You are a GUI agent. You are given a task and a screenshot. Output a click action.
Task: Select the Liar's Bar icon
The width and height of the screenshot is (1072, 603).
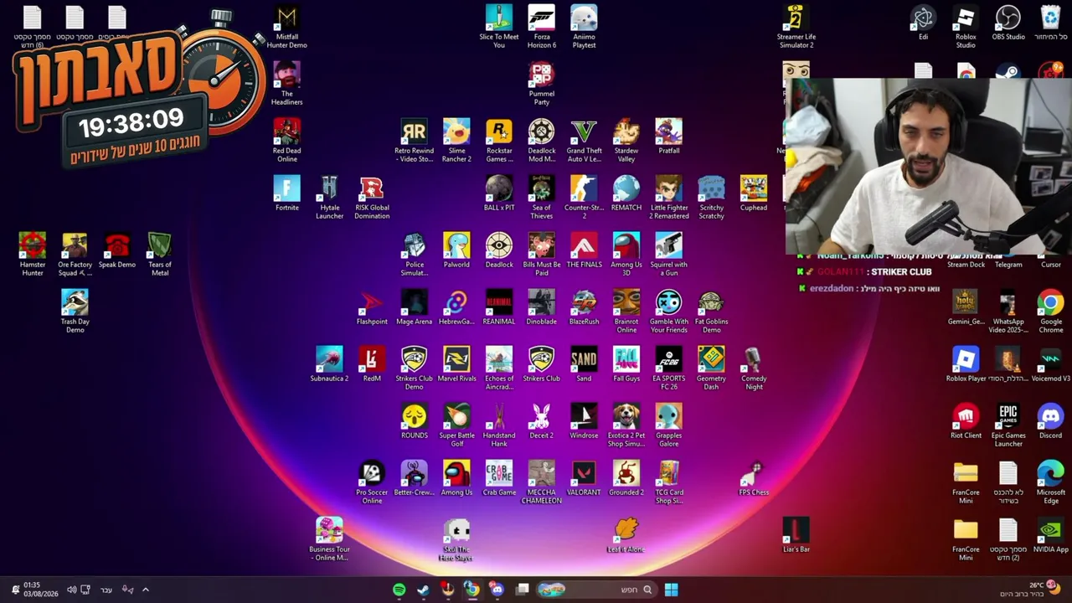[x=796, y=536]
